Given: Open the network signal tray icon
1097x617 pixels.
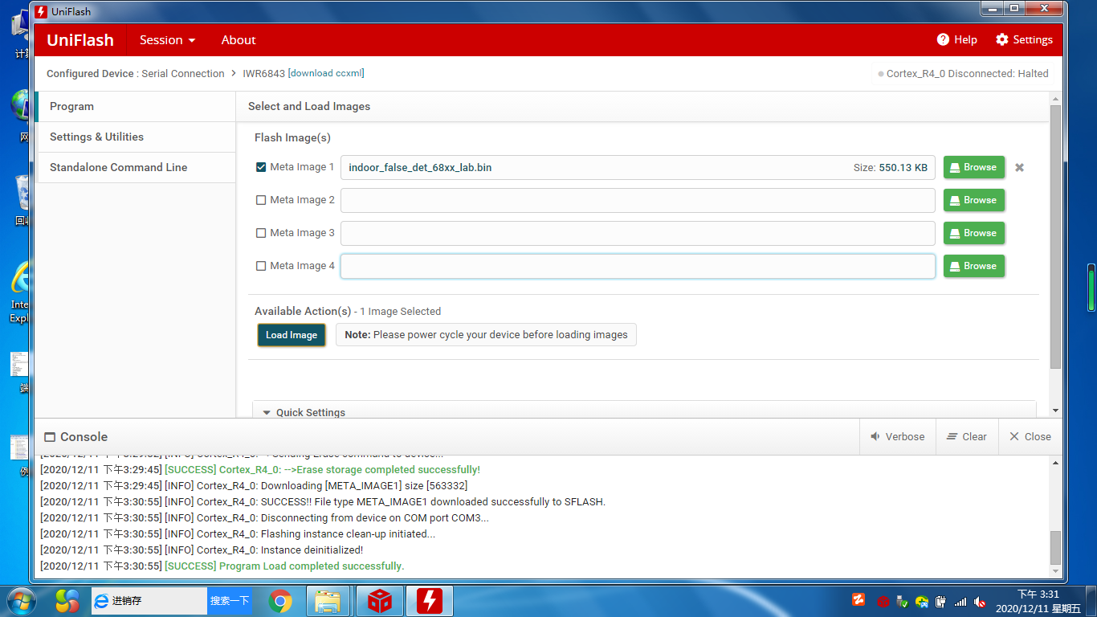Looking at the screenshot, I should tap(960, 601).
